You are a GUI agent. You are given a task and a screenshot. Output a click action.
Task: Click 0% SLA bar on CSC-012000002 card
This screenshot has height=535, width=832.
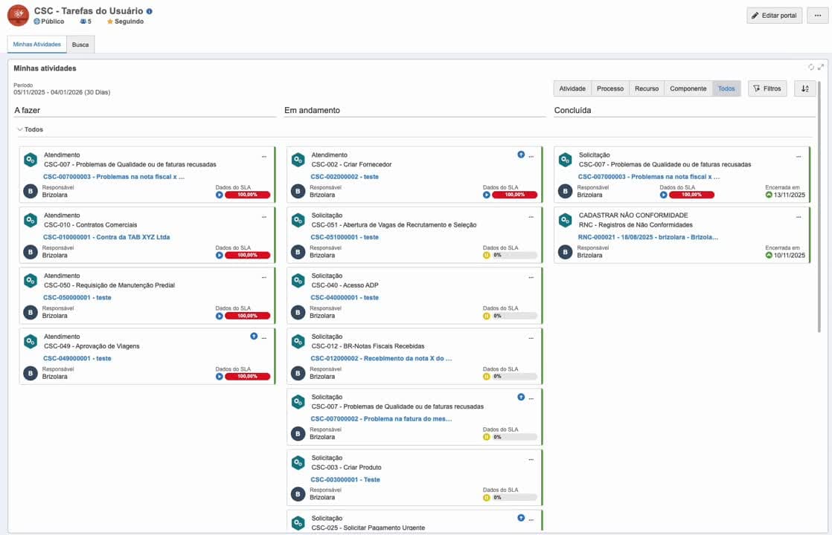[515, 377]
